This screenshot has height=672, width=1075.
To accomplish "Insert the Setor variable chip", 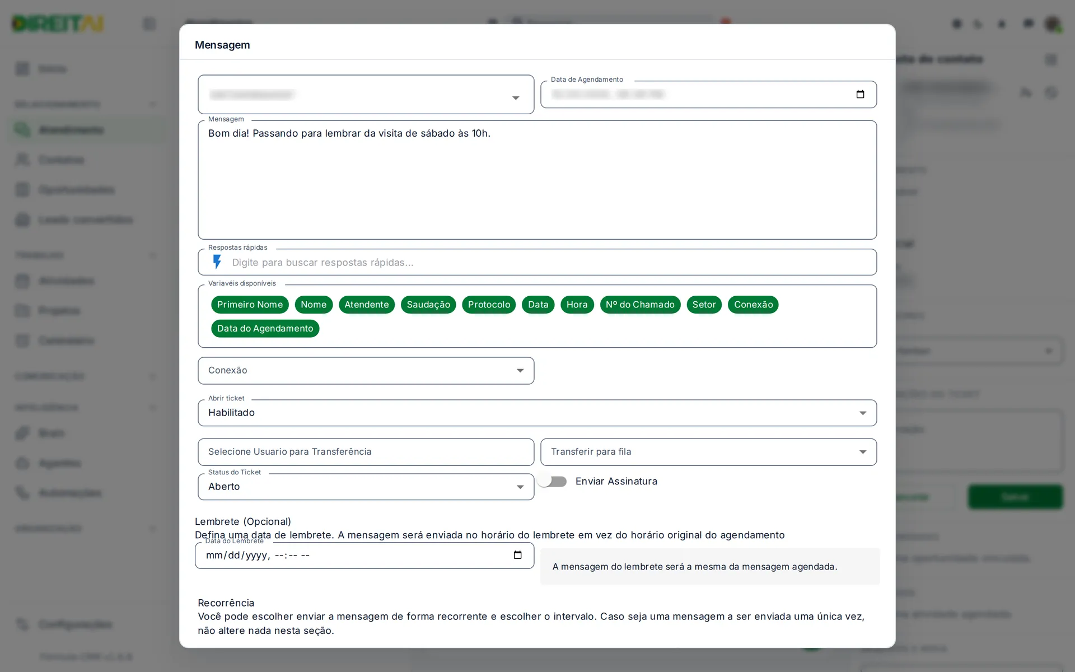I will point(704,305).
